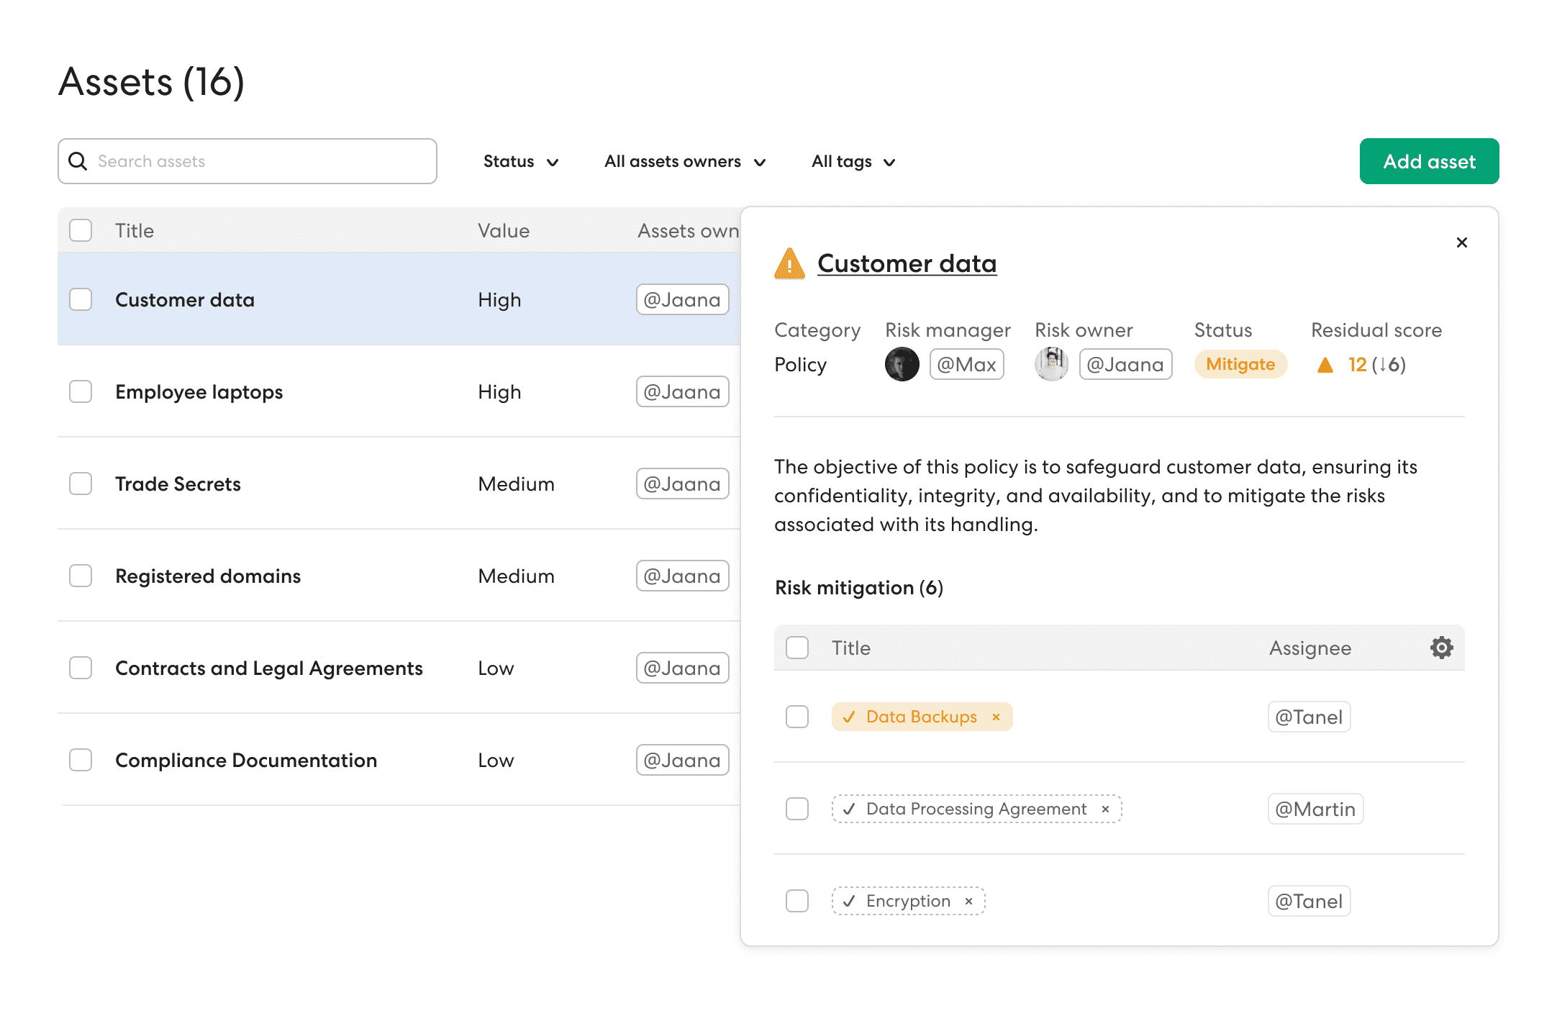
Task: Toggle the checkbox next to Data Backups row
Action: pyautogui.click(x=796, y=716)
